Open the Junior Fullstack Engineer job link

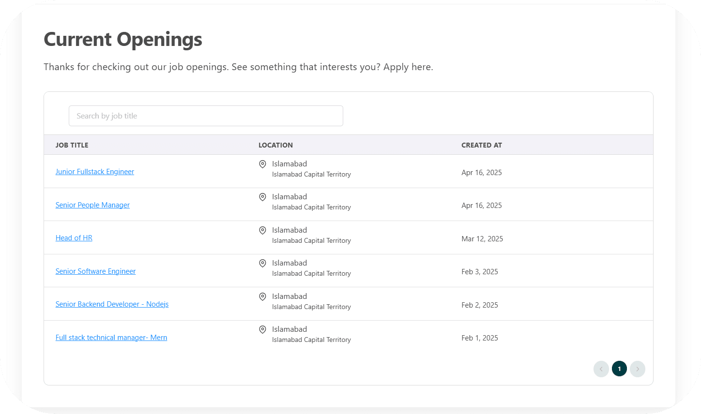[x=95, y=172]
